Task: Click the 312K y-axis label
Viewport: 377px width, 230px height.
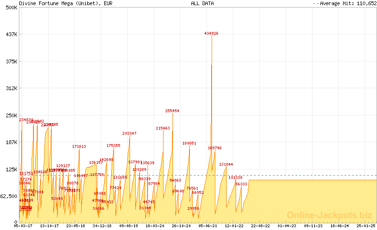Action: tap(10, 88)
